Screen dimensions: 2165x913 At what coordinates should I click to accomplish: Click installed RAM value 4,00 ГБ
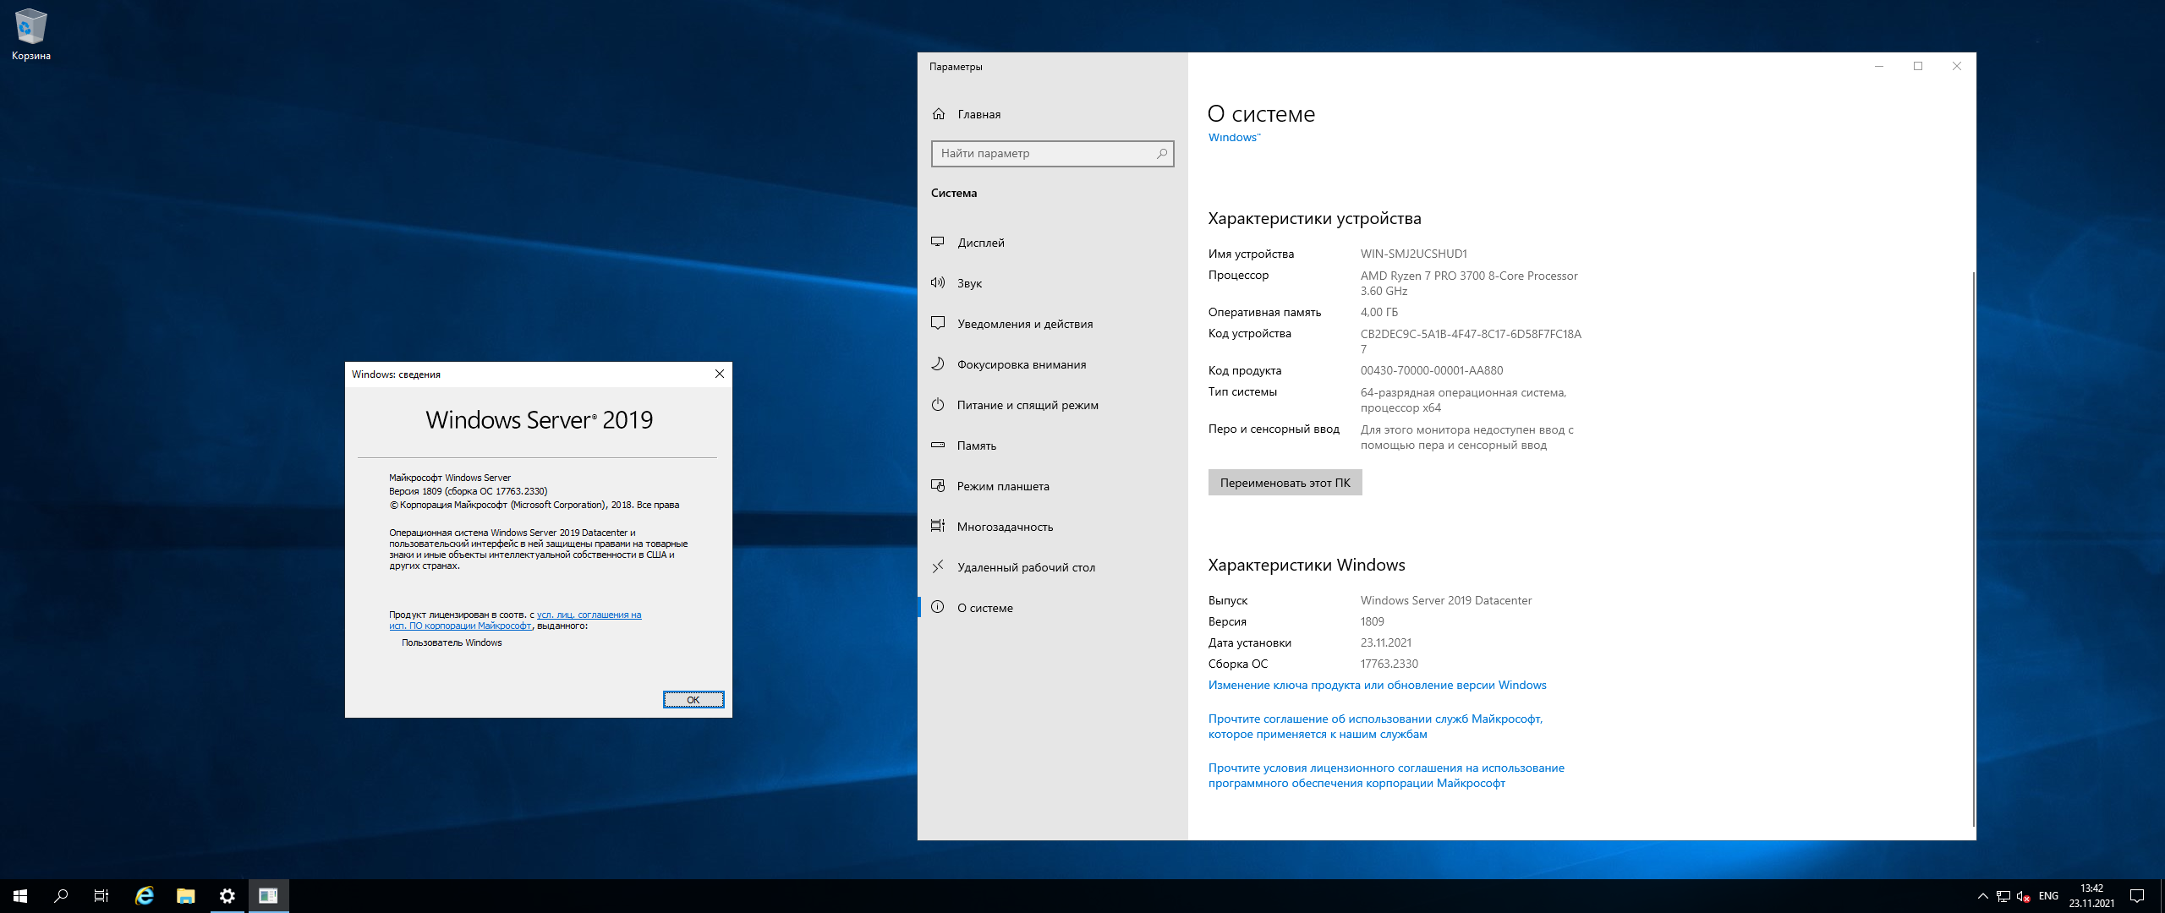(x=1379, y=312)
